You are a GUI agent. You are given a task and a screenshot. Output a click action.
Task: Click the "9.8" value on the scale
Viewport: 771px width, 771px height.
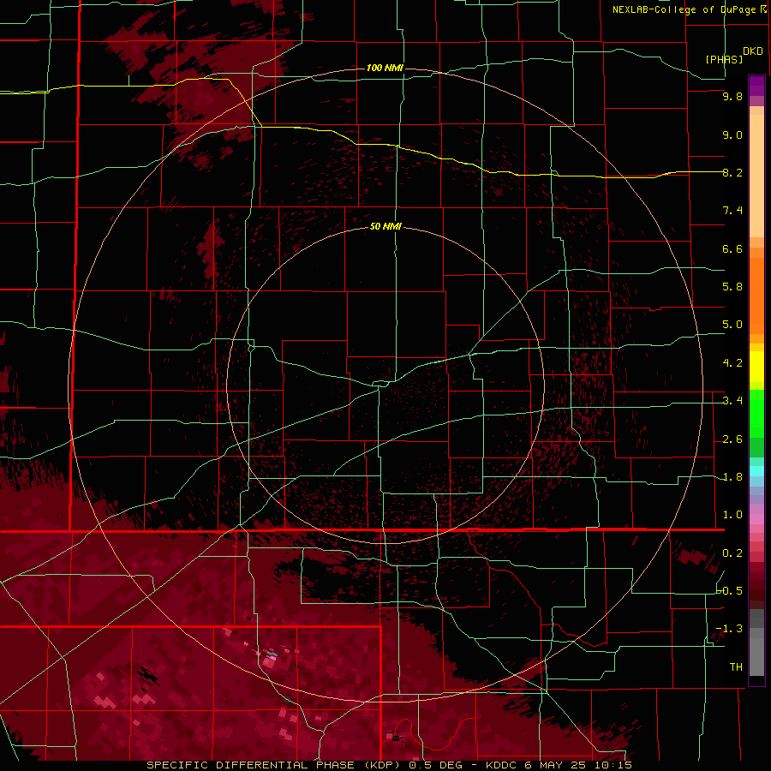pyautogui.click(x=732, y=96)
